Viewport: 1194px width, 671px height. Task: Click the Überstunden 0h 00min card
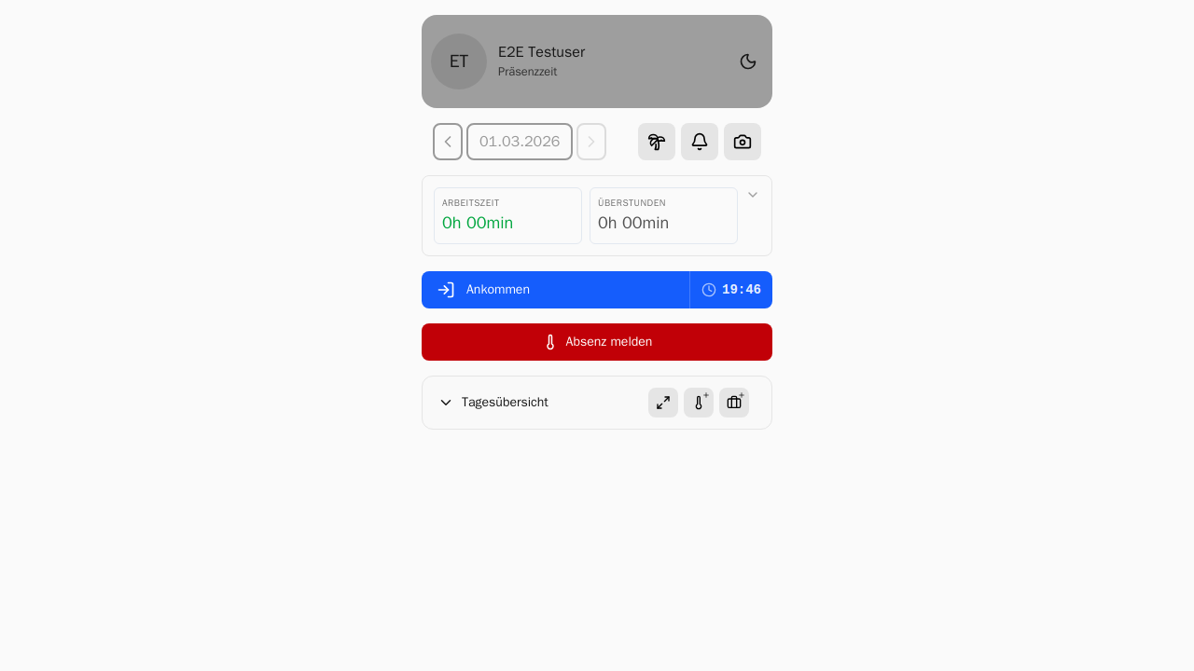663,215
